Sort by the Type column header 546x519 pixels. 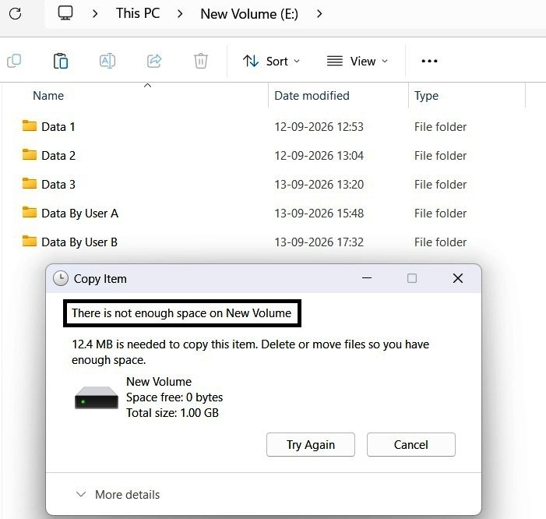426,95
